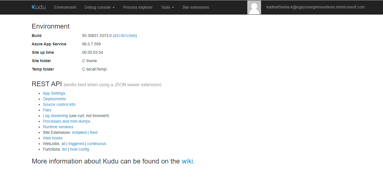Open Functions host config link
This screenshot has width=383, height=173.
point(80,149)
